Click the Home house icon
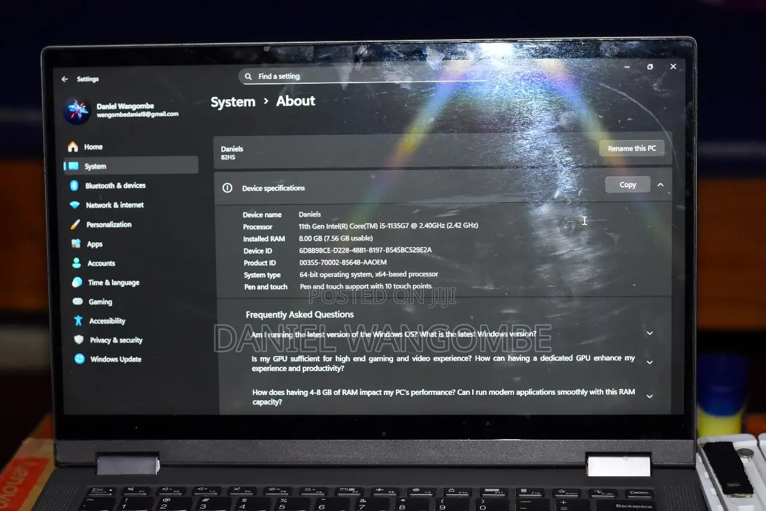 click(73, 147)
